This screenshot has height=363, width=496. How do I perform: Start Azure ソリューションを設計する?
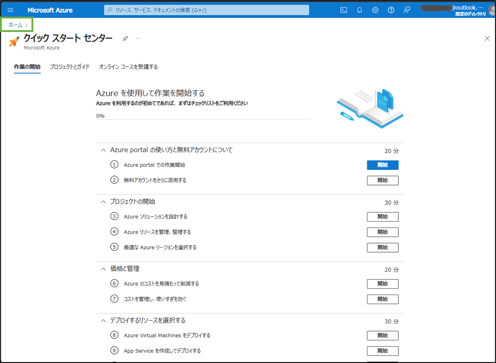tap(382, 217)
